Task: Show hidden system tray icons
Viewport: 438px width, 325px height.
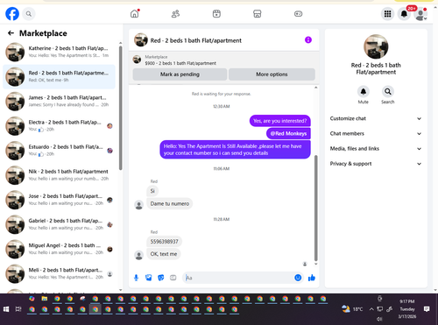Action: [x=371, y=309]
